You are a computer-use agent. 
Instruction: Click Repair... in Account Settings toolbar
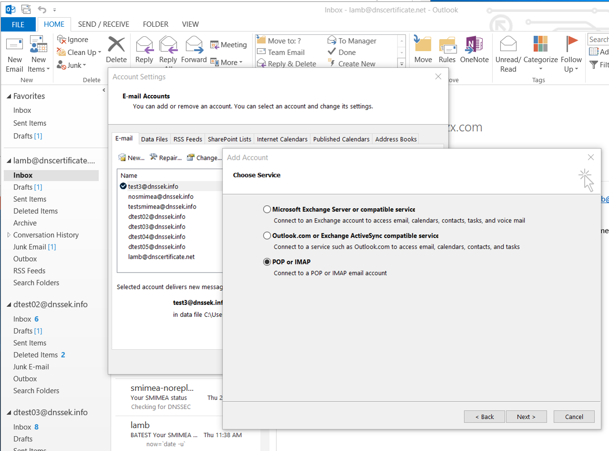165,157
